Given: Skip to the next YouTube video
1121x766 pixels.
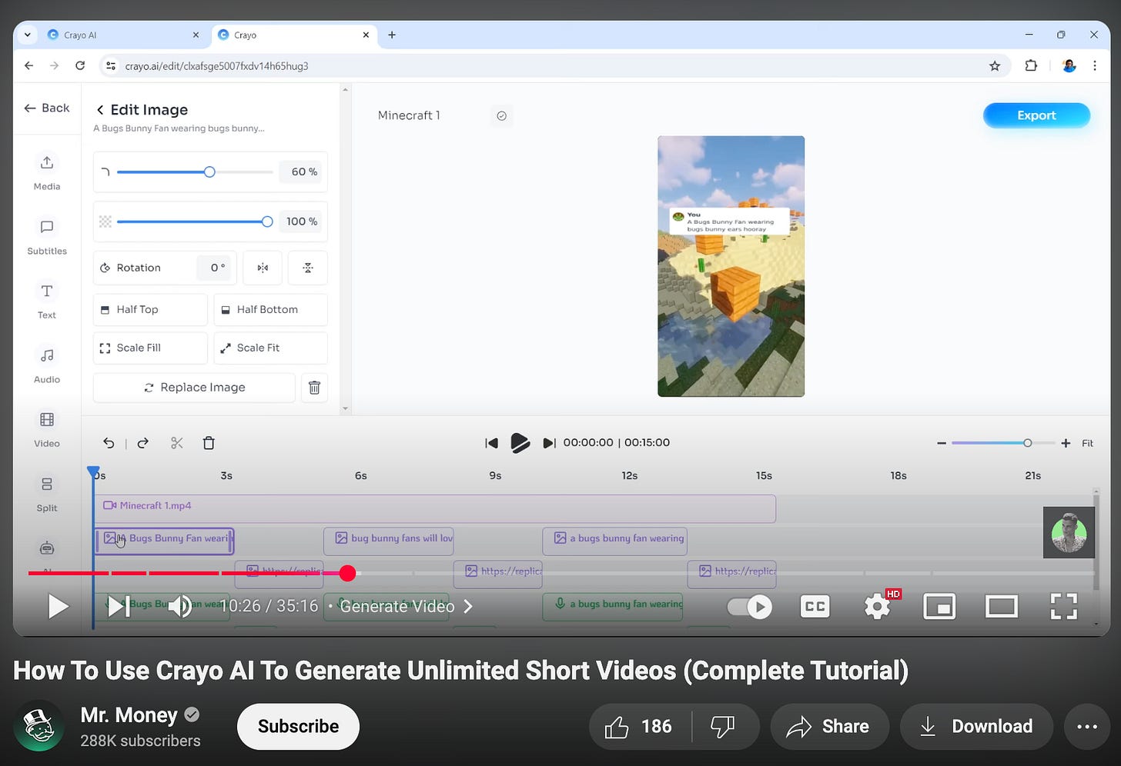Looking at the screenshot, I should pos(119,607).
